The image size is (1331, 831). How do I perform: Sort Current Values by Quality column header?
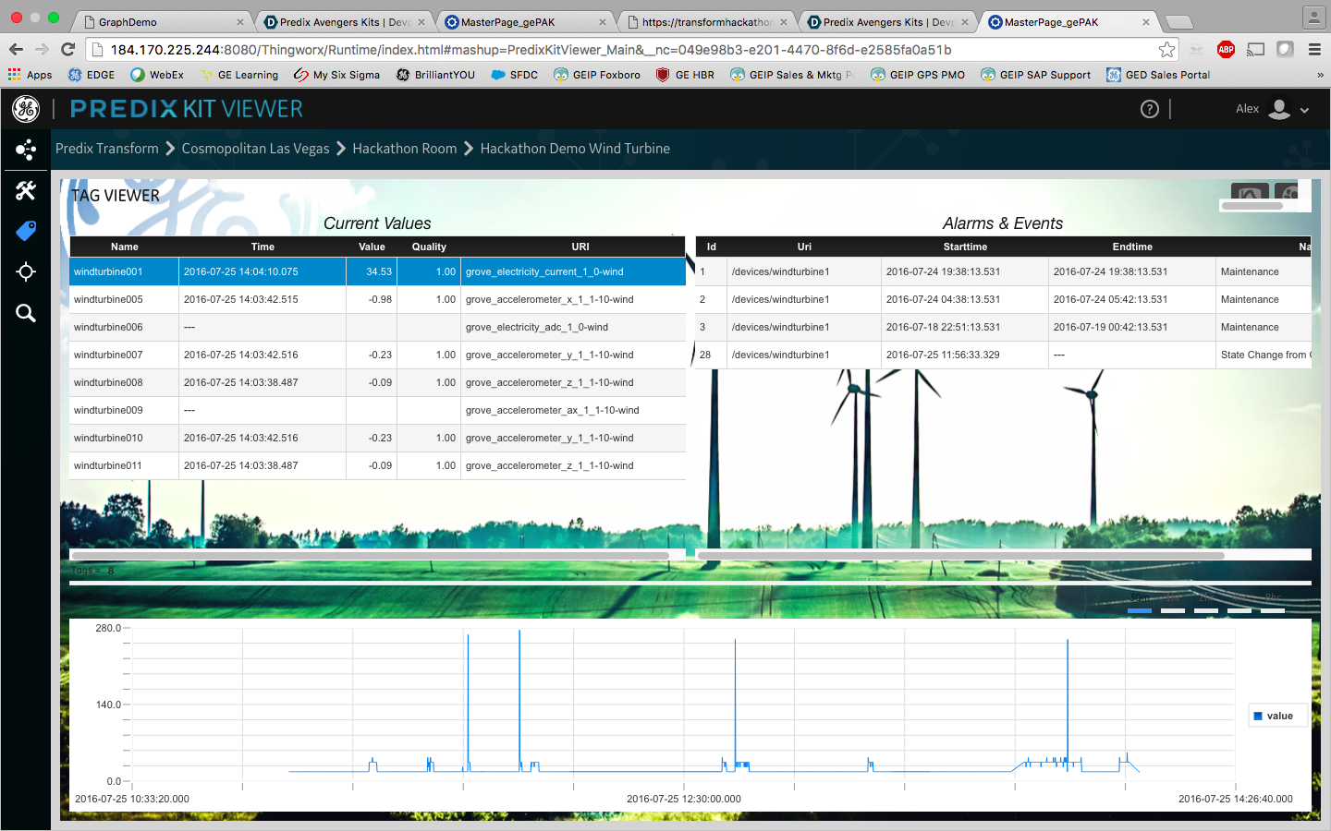coord(429,247)
